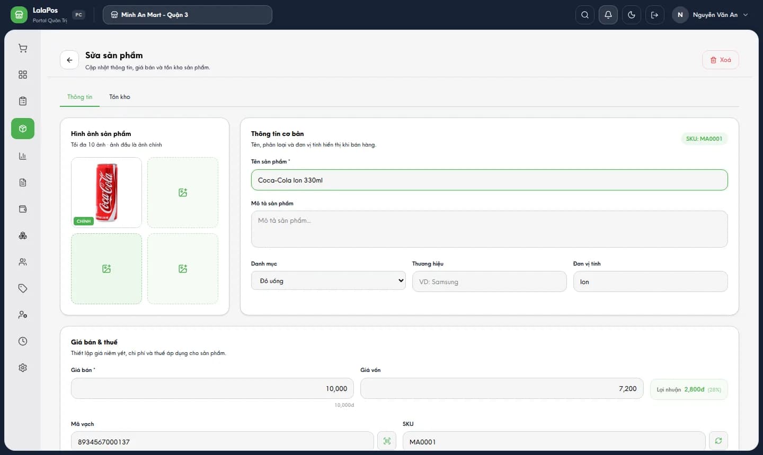Click the Lợi nhuận 2,800đ profit label
The height and width of the screenshot is (455, 763).
689,389
